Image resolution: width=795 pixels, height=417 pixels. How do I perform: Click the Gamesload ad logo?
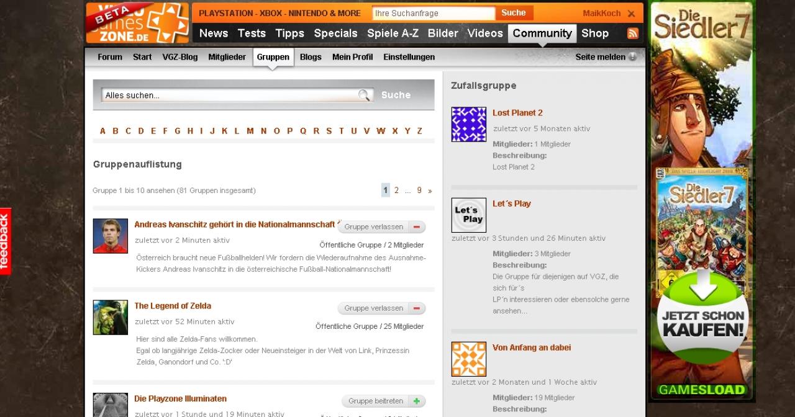(x=702, y=390)
